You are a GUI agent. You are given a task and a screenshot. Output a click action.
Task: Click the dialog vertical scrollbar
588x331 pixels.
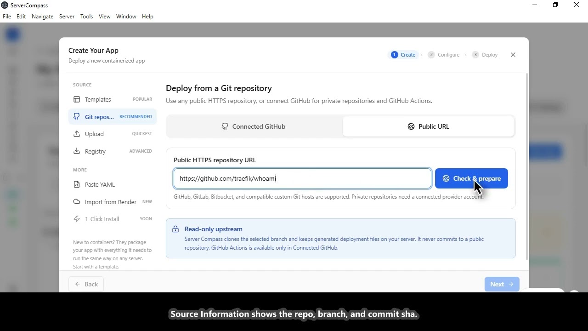pos(526,165)
